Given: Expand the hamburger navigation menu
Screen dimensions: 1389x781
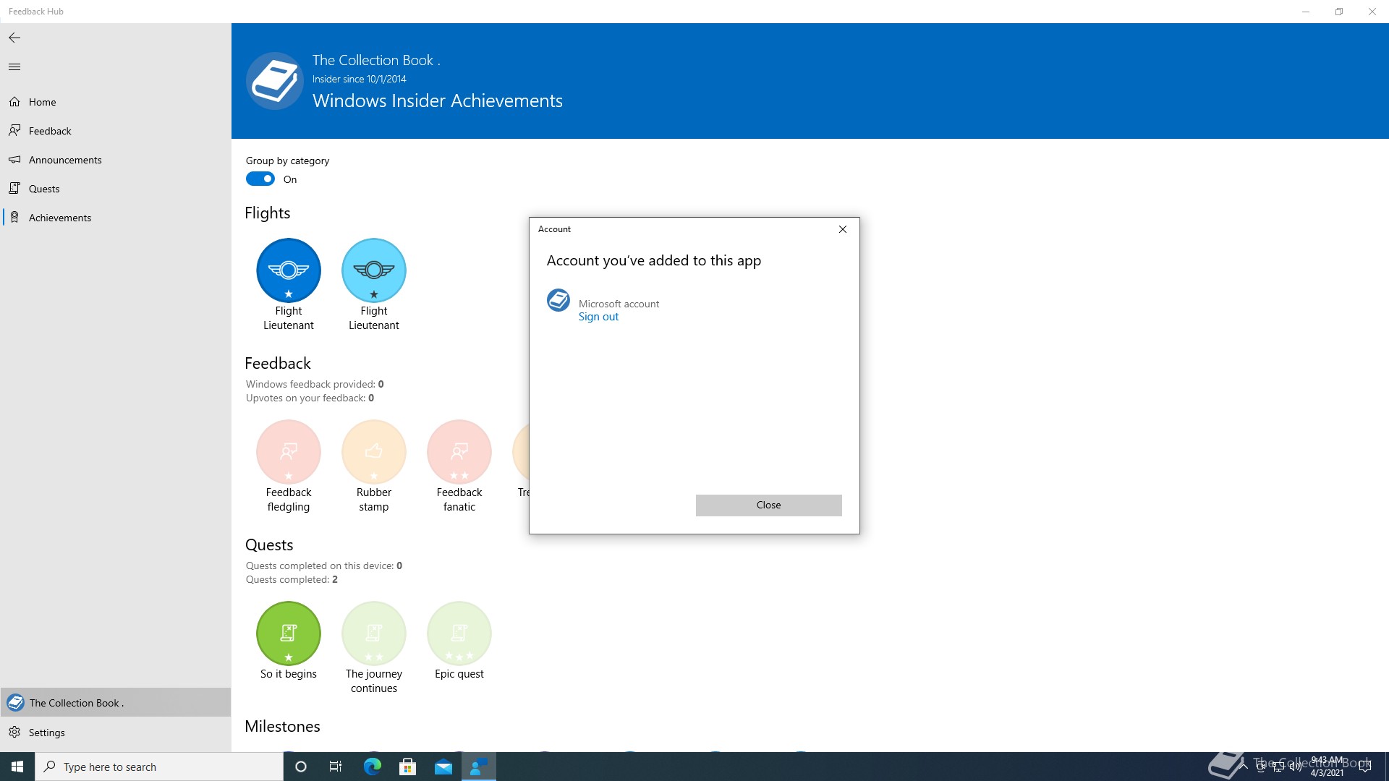Looking at the screenshot, I should point(14,67).
